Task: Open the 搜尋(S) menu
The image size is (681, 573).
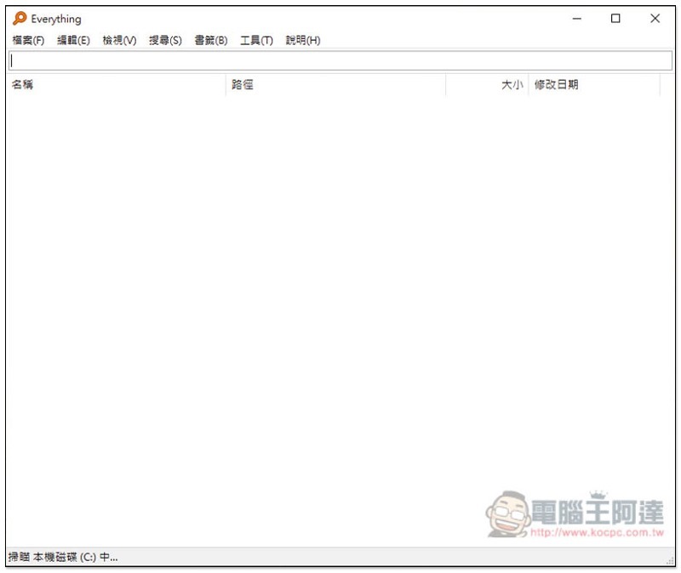Action: point(165,40)
